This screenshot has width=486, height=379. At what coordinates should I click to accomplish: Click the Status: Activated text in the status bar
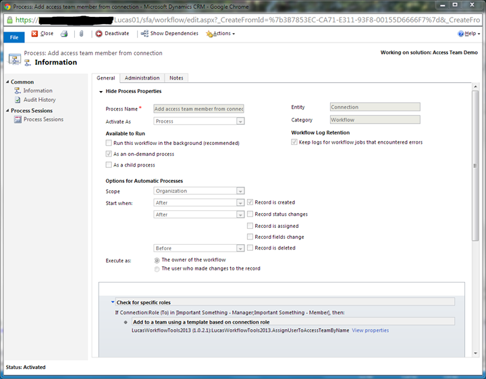point(26,368)
